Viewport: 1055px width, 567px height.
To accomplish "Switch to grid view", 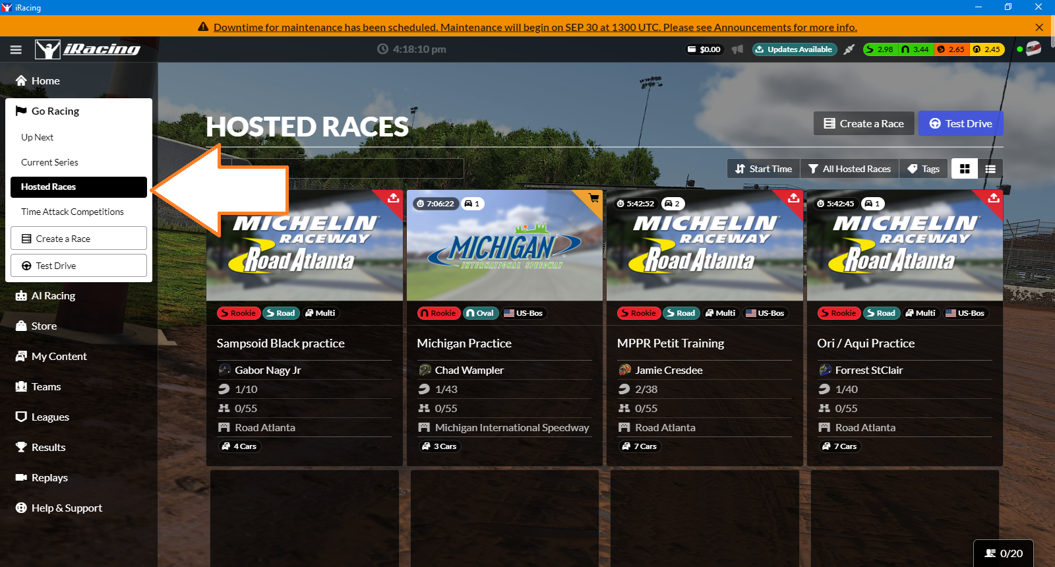I will (x=965, y=169).
